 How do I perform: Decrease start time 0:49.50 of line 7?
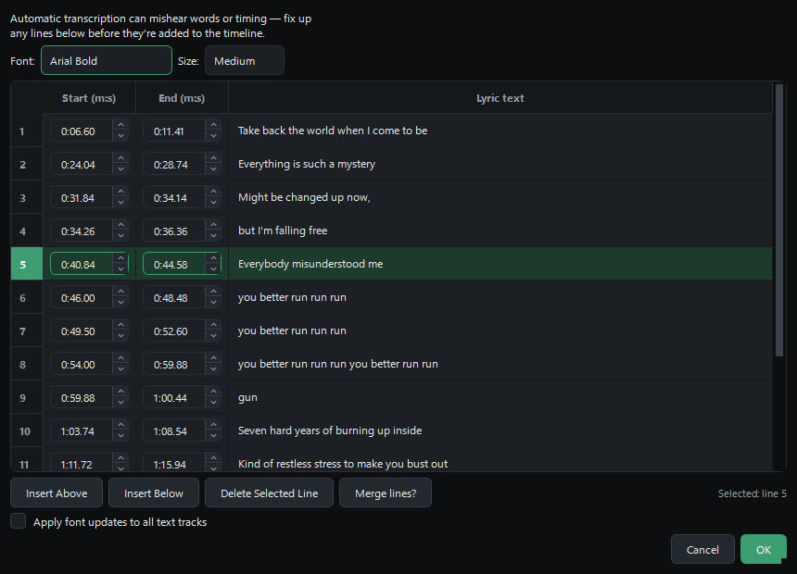120,336
